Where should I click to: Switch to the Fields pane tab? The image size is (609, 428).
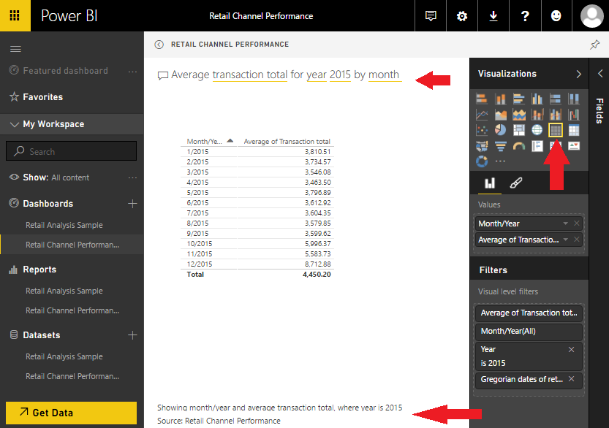(x=599, y=110)
